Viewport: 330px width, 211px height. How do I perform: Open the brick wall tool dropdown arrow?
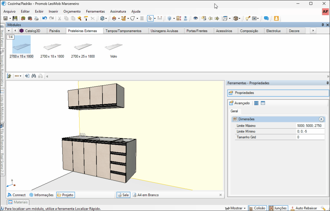[x=128, y=19]
